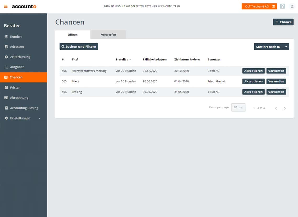Image resolution: width=298 pixels, height=217 pixels.
Task: Switch to the Öffnen tab
Action: [x=73, y=35]
